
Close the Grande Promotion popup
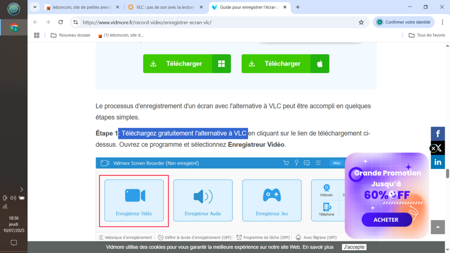click(x=433, y=148)
